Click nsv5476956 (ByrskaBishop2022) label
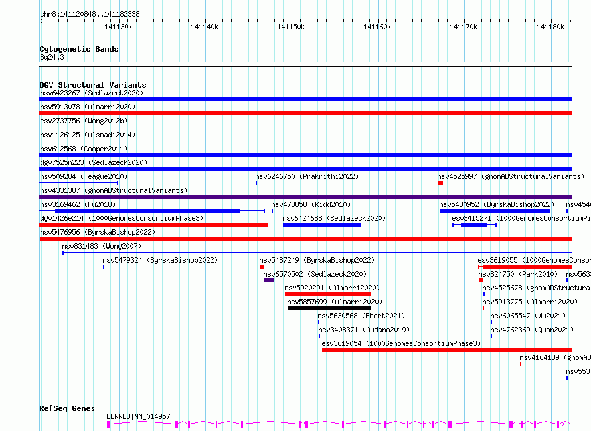 (x=98, y=232)
